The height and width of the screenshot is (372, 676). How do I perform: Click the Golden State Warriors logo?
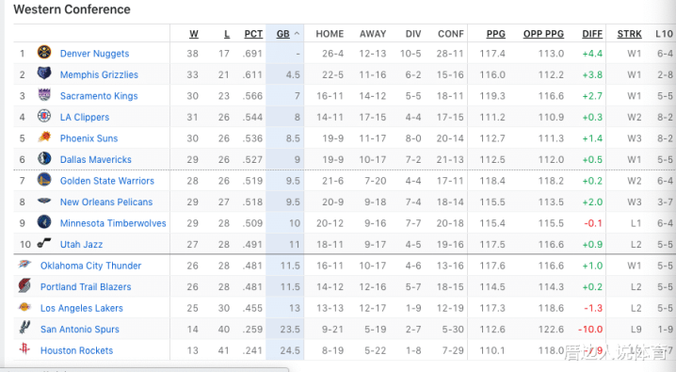[44, 179]
